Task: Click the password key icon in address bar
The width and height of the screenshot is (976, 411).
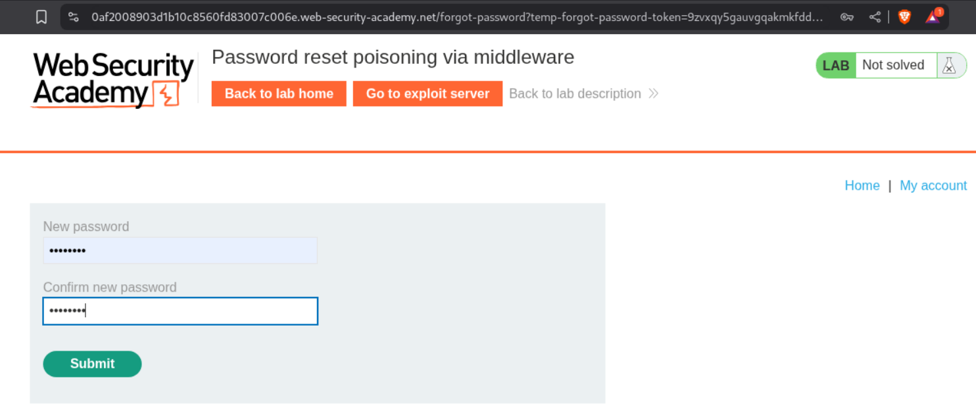Action: pyautogui.click(x=847, y=17)
